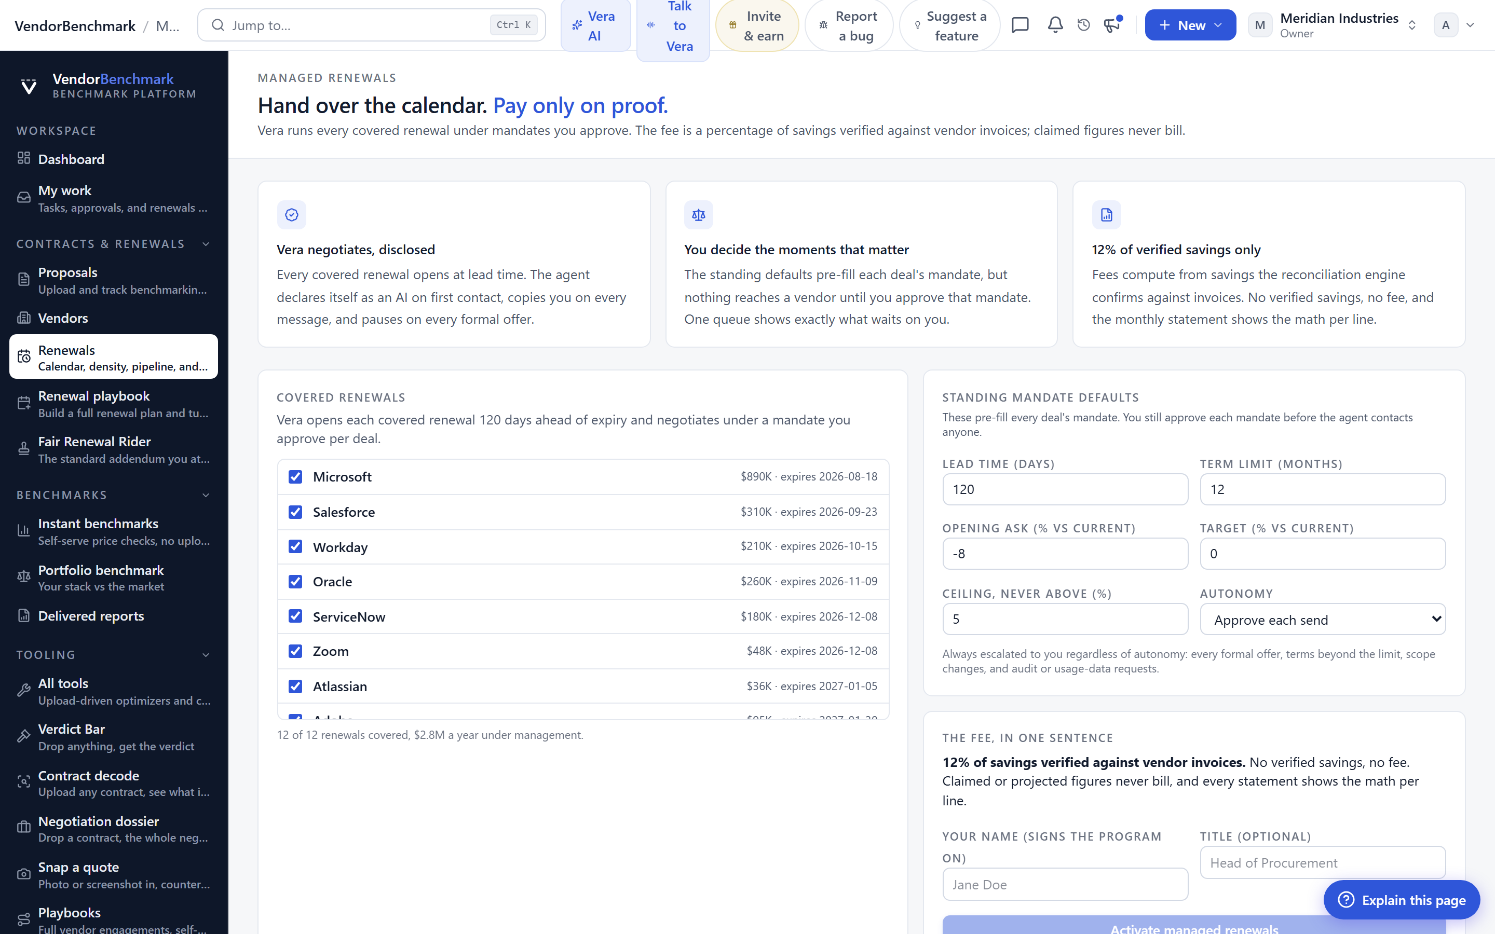Click the M avatar for Meridian Industries
The width and height of the screenshot is (1495, 934).
point(1260,25)
